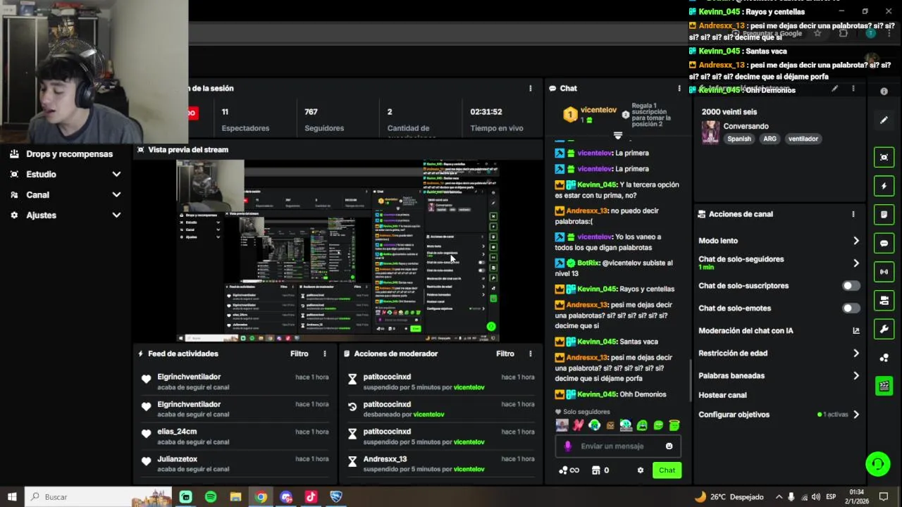
Task: Open the Windows Start menu
Action: tap(12, 497)
